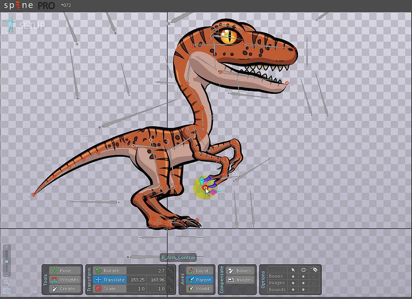Set axes to Parent
The height and width of the screenshot is (299, 412).
(200, 280)
